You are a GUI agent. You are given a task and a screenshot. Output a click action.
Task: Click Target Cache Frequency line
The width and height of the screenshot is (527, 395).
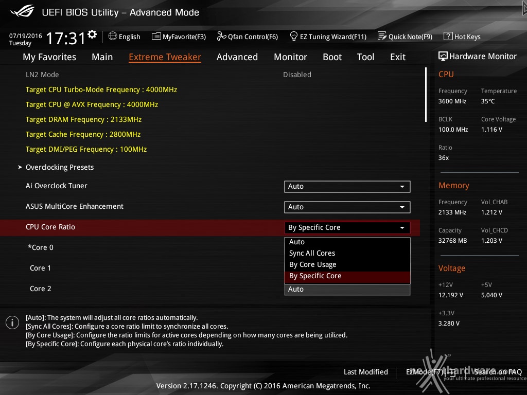click(83, 134)
